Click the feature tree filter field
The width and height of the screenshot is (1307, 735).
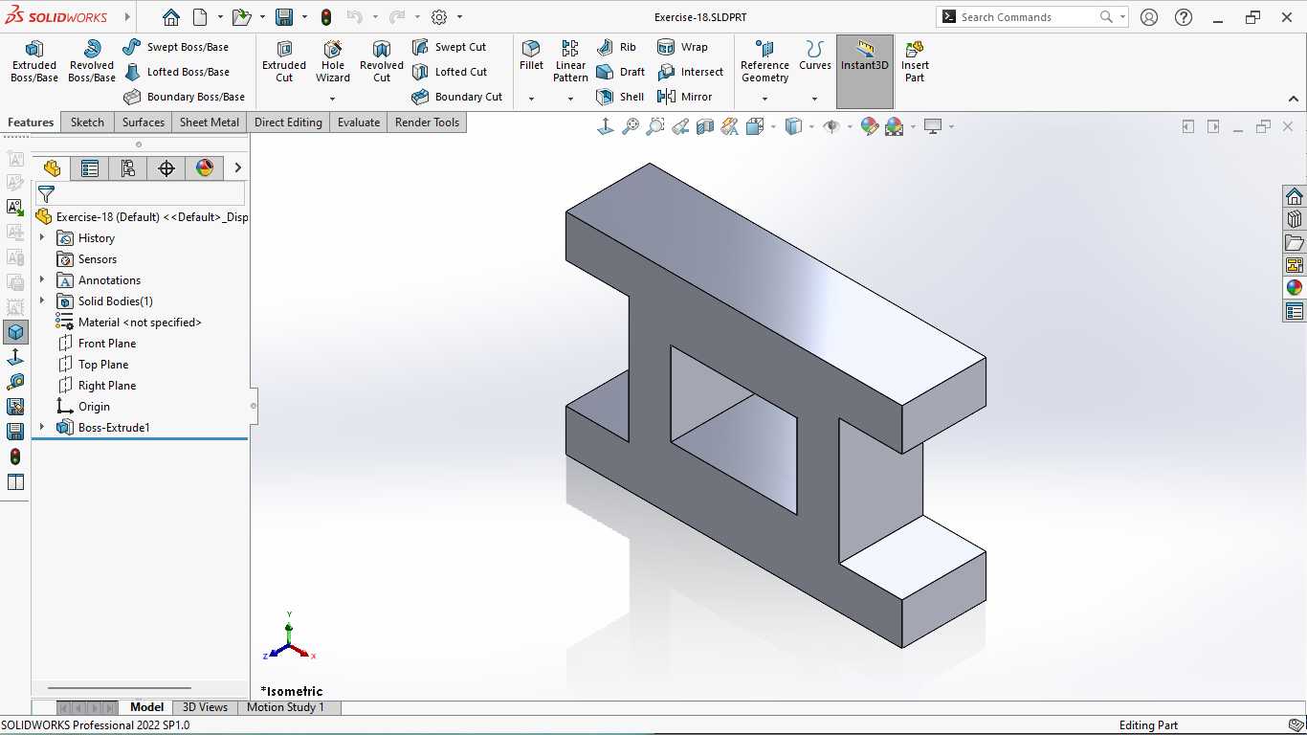click(140, 194)
